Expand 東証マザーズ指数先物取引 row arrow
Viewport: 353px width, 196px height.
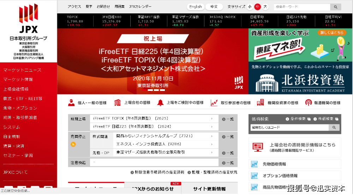pyautogui.click(x=211, y=152)
